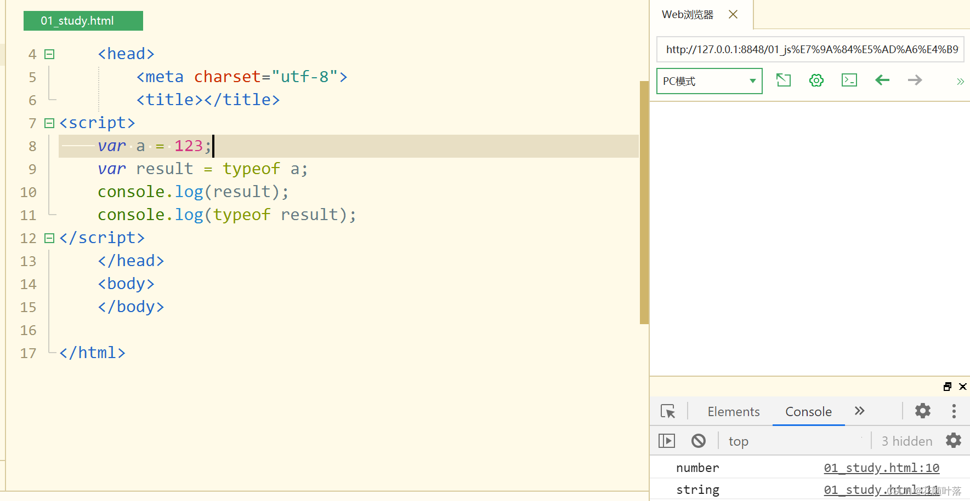Click line number 17 in gutter
This screenshot has height=501, width=970.
point(29,353)
